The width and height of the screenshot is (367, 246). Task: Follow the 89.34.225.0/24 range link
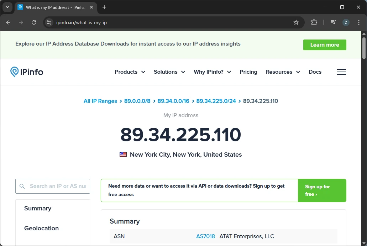216,101
